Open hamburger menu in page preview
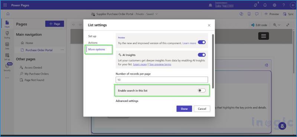Image resolution: width=297 pixels, height=137 pixels. [264, 36]
